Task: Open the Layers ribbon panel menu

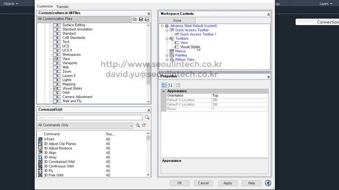Action: [326, 4]
